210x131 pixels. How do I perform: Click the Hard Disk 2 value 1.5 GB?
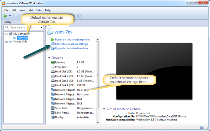click(86, 76)
